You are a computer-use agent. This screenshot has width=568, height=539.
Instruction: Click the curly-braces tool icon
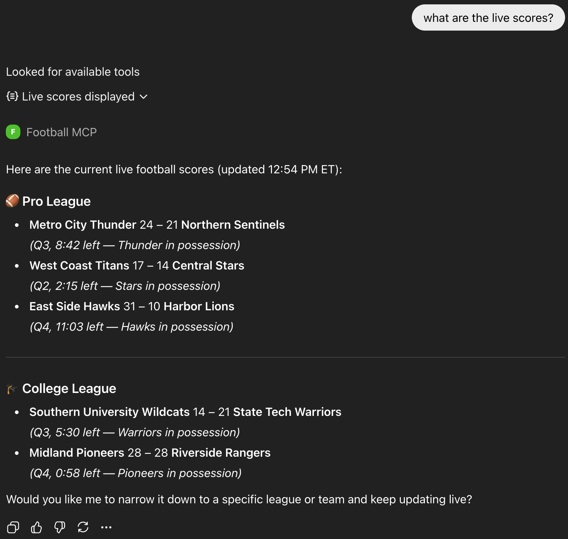(x=12, y=96)
